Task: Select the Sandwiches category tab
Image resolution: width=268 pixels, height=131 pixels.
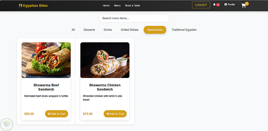Action: (x=155, y=30)
